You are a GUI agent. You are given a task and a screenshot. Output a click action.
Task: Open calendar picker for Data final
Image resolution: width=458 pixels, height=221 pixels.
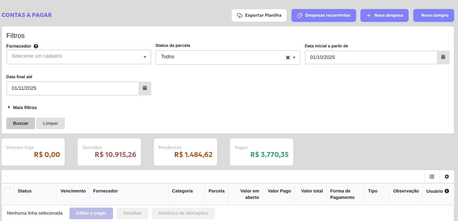(145, 88)
